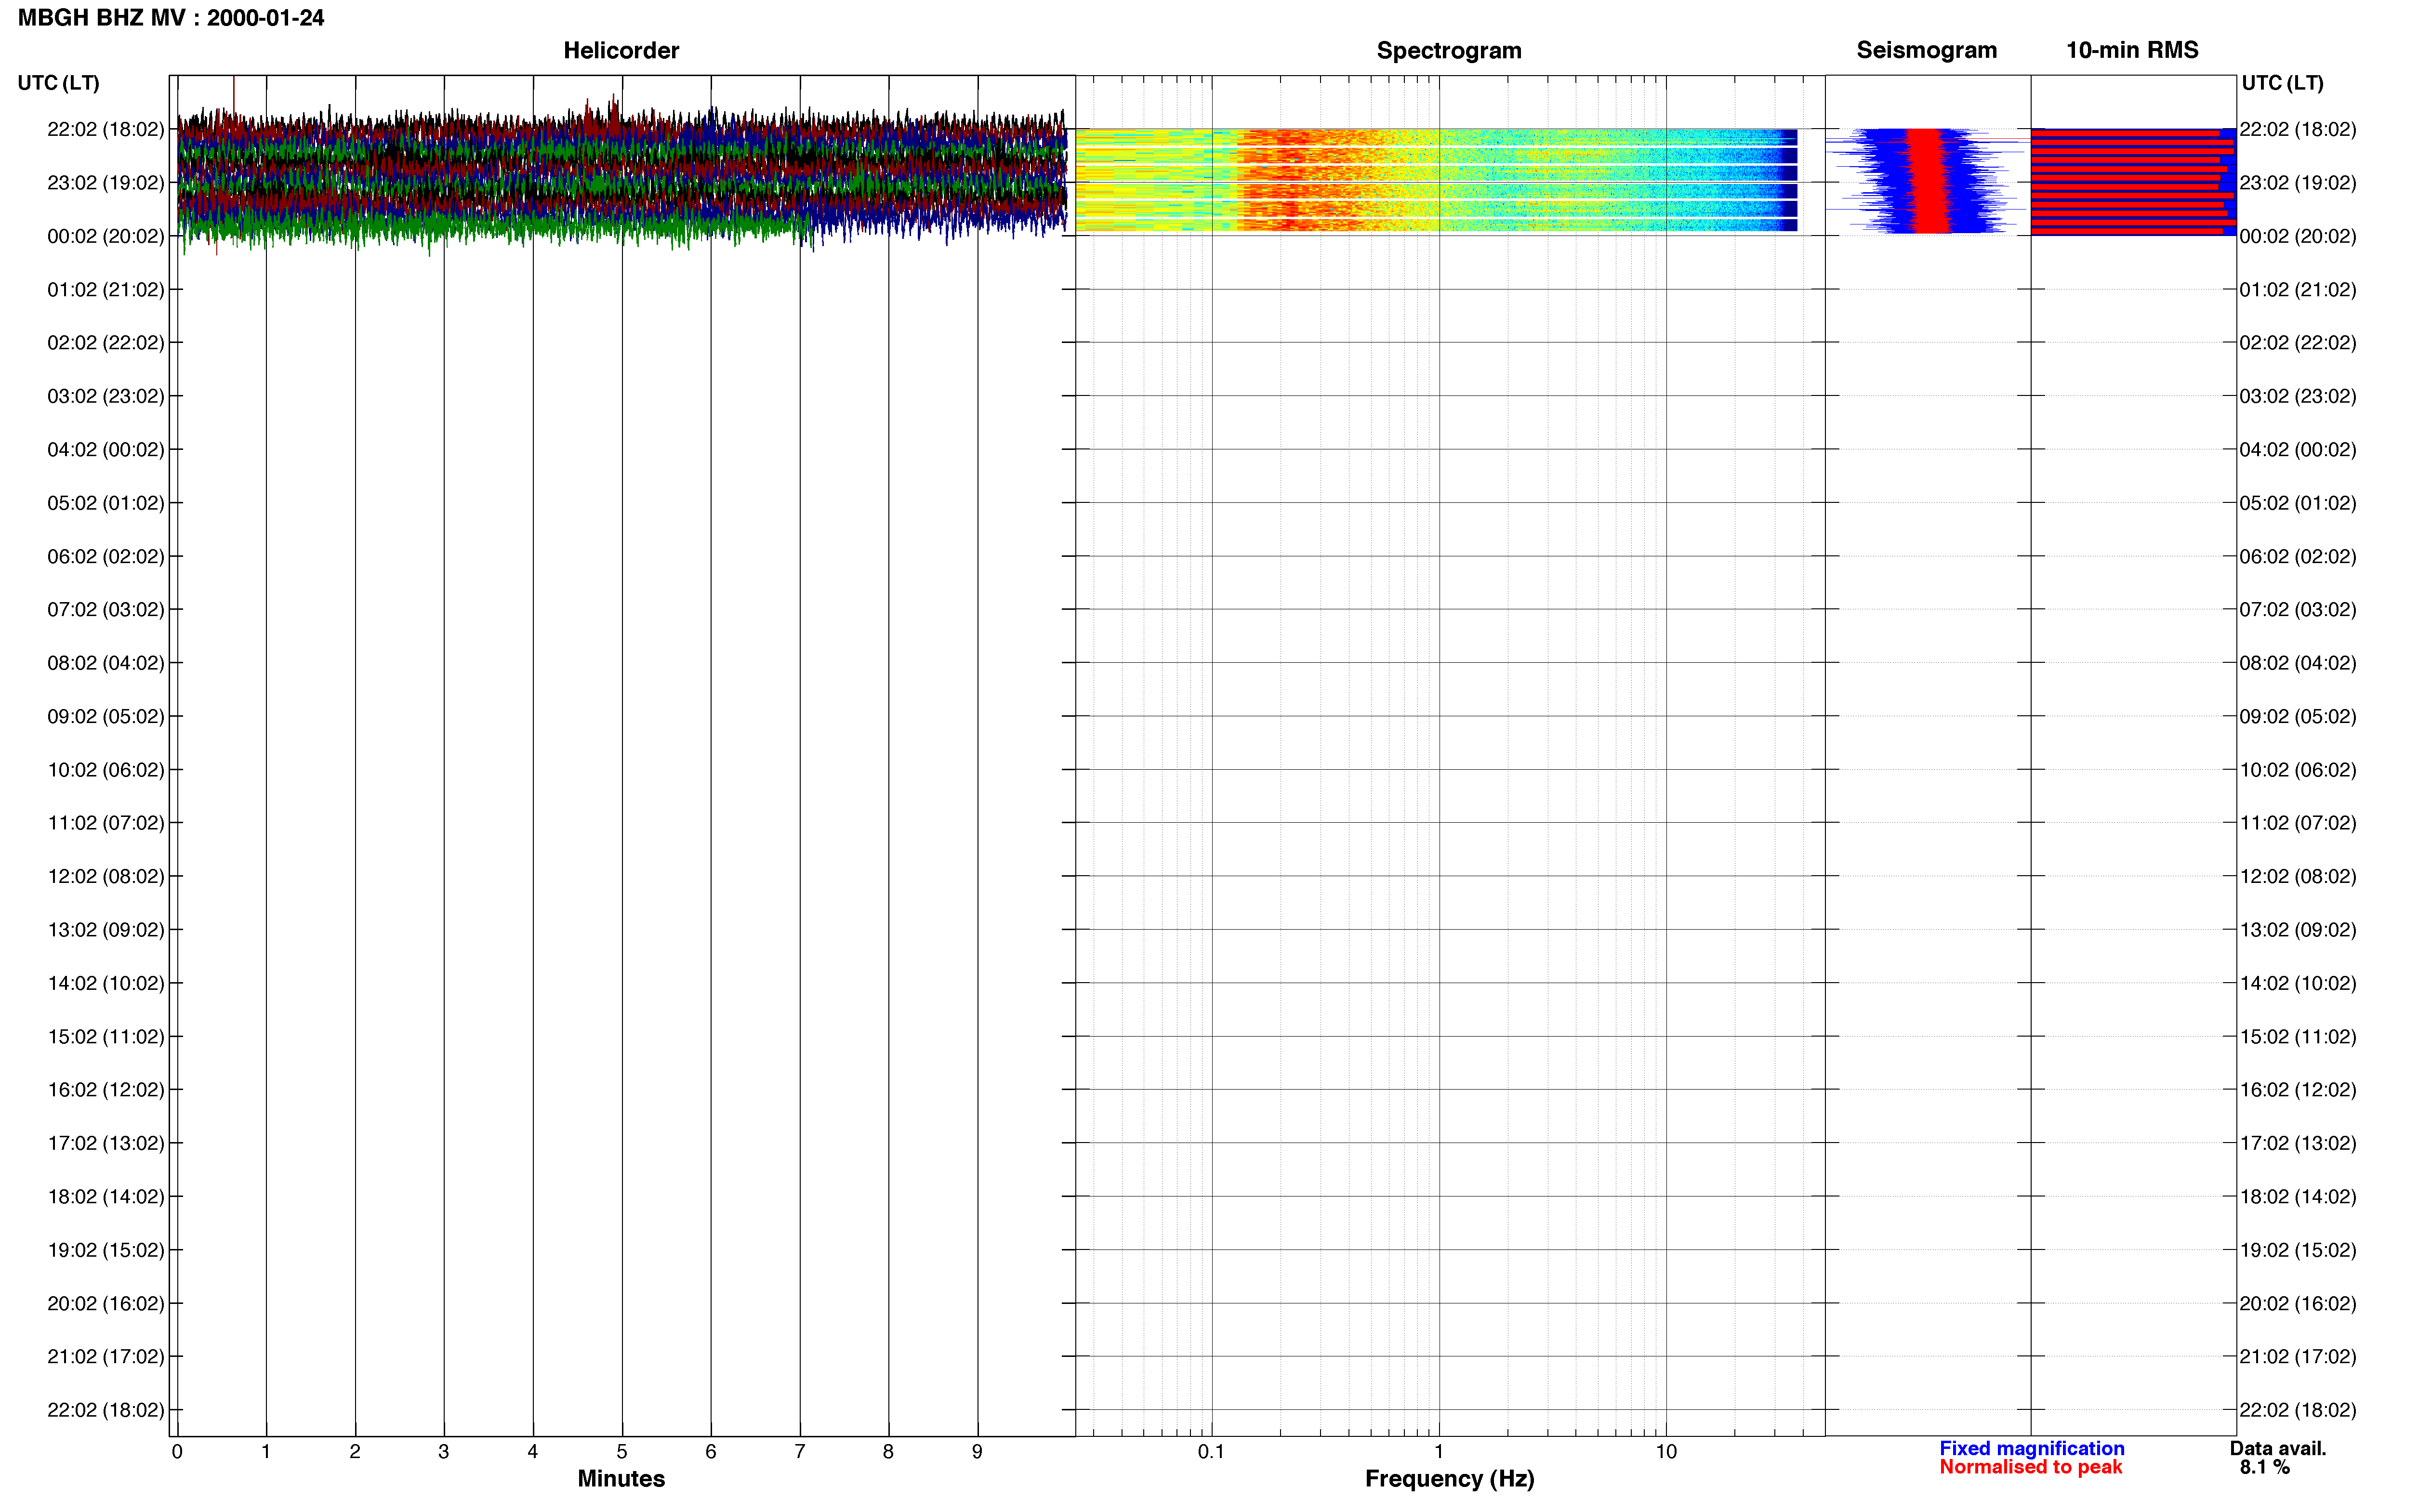Click the 5 tick on Minutes axis
2418x1512 pixels.
[x=622, y=1452]
